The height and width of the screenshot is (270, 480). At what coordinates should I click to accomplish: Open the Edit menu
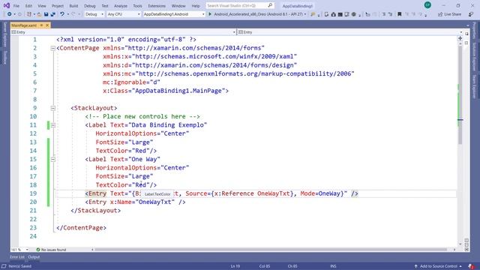pos(28,6)
